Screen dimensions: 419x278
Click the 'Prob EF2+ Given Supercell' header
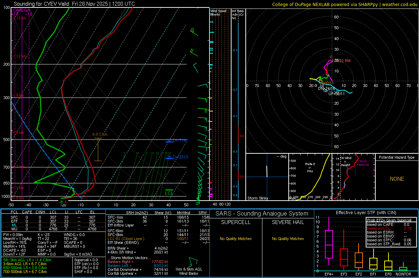pyautogui.click(x=389, y=220)
